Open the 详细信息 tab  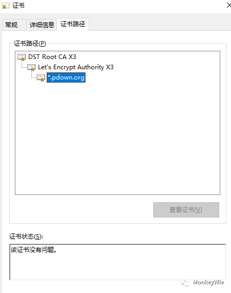point(41,25)
